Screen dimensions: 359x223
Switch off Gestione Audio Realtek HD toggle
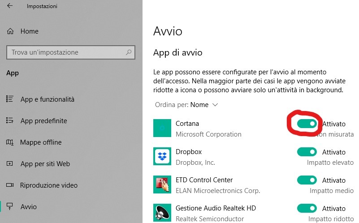[x=307, y=208]
